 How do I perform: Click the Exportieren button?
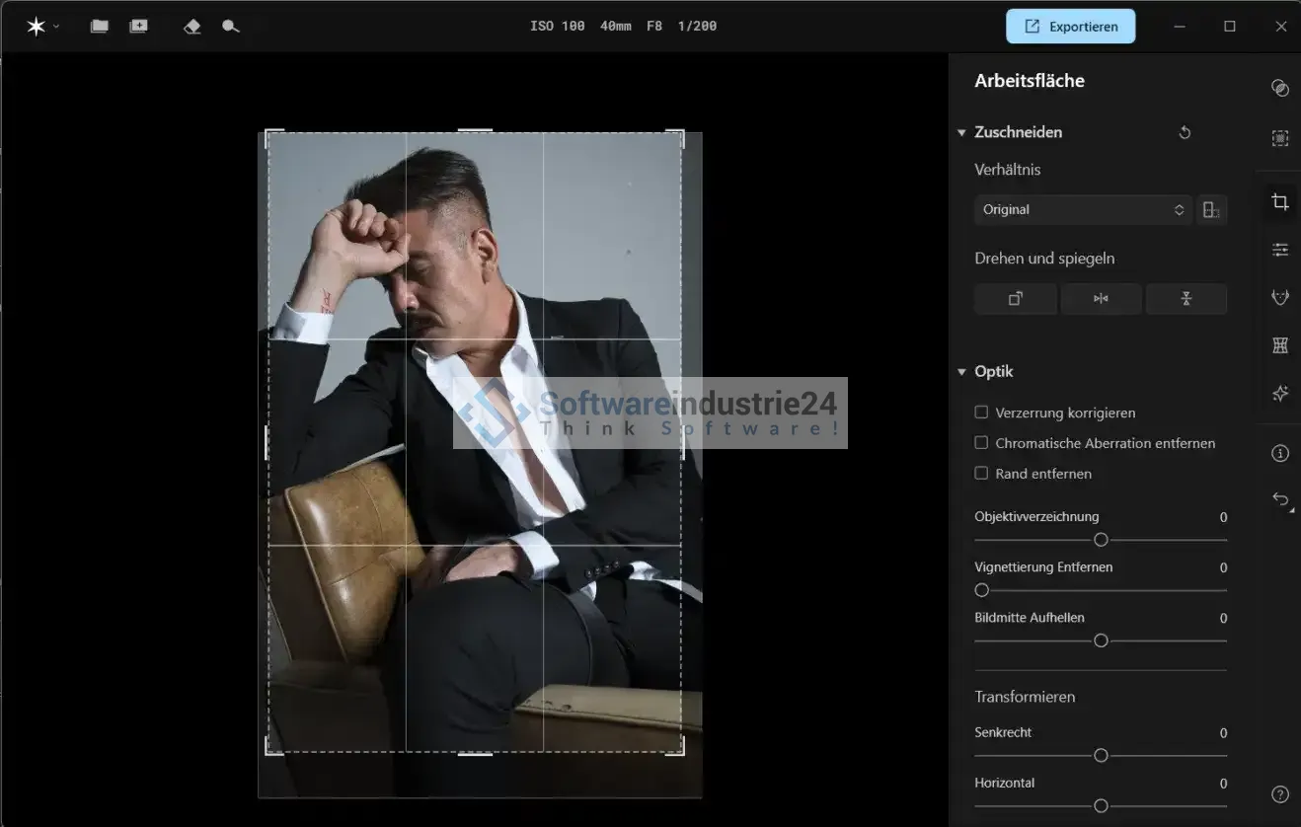click(x=1070, y=27)
